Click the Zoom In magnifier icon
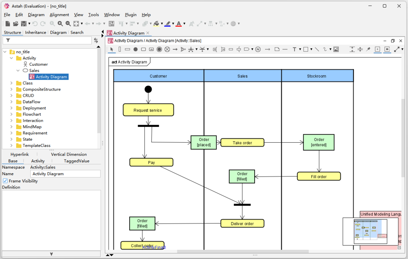Viewport: 408px width, 259px height. click(x=60, y=23)
